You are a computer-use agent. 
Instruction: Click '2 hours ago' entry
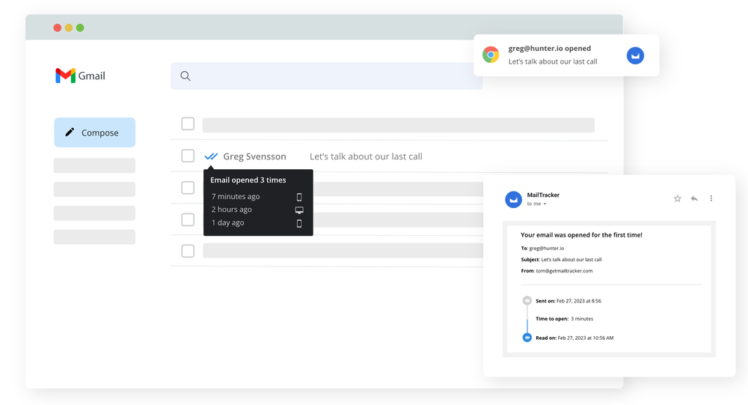tap(231, 209)
